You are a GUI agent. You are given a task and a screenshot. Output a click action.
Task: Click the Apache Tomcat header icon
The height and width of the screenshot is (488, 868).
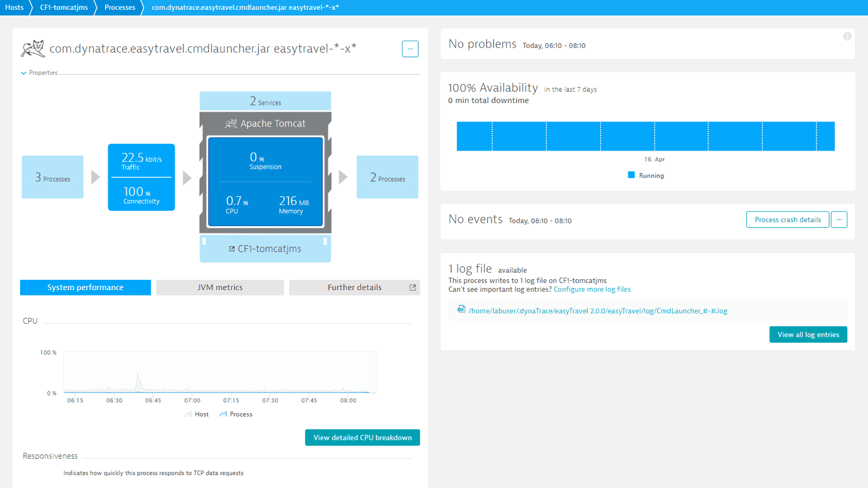pyautogui.click(x=231, y=124)
